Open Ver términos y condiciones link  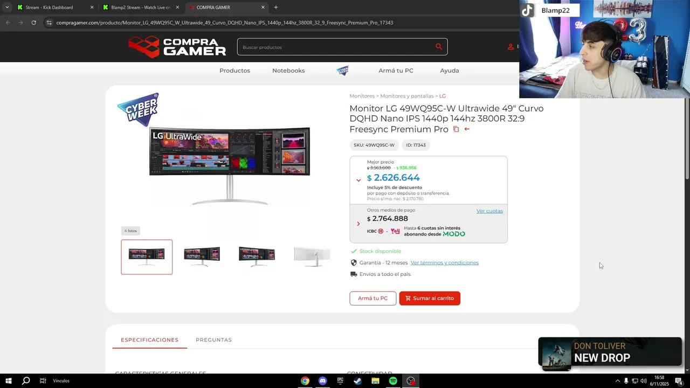(445, 263)
